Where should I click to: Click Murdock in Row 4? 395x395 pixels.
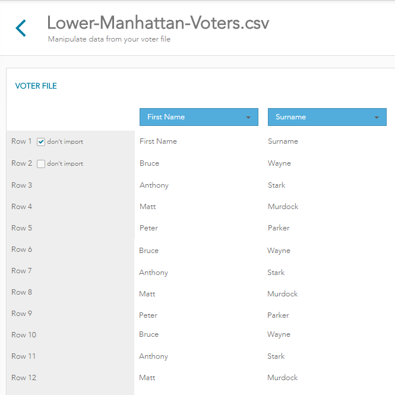click(283, 207)
